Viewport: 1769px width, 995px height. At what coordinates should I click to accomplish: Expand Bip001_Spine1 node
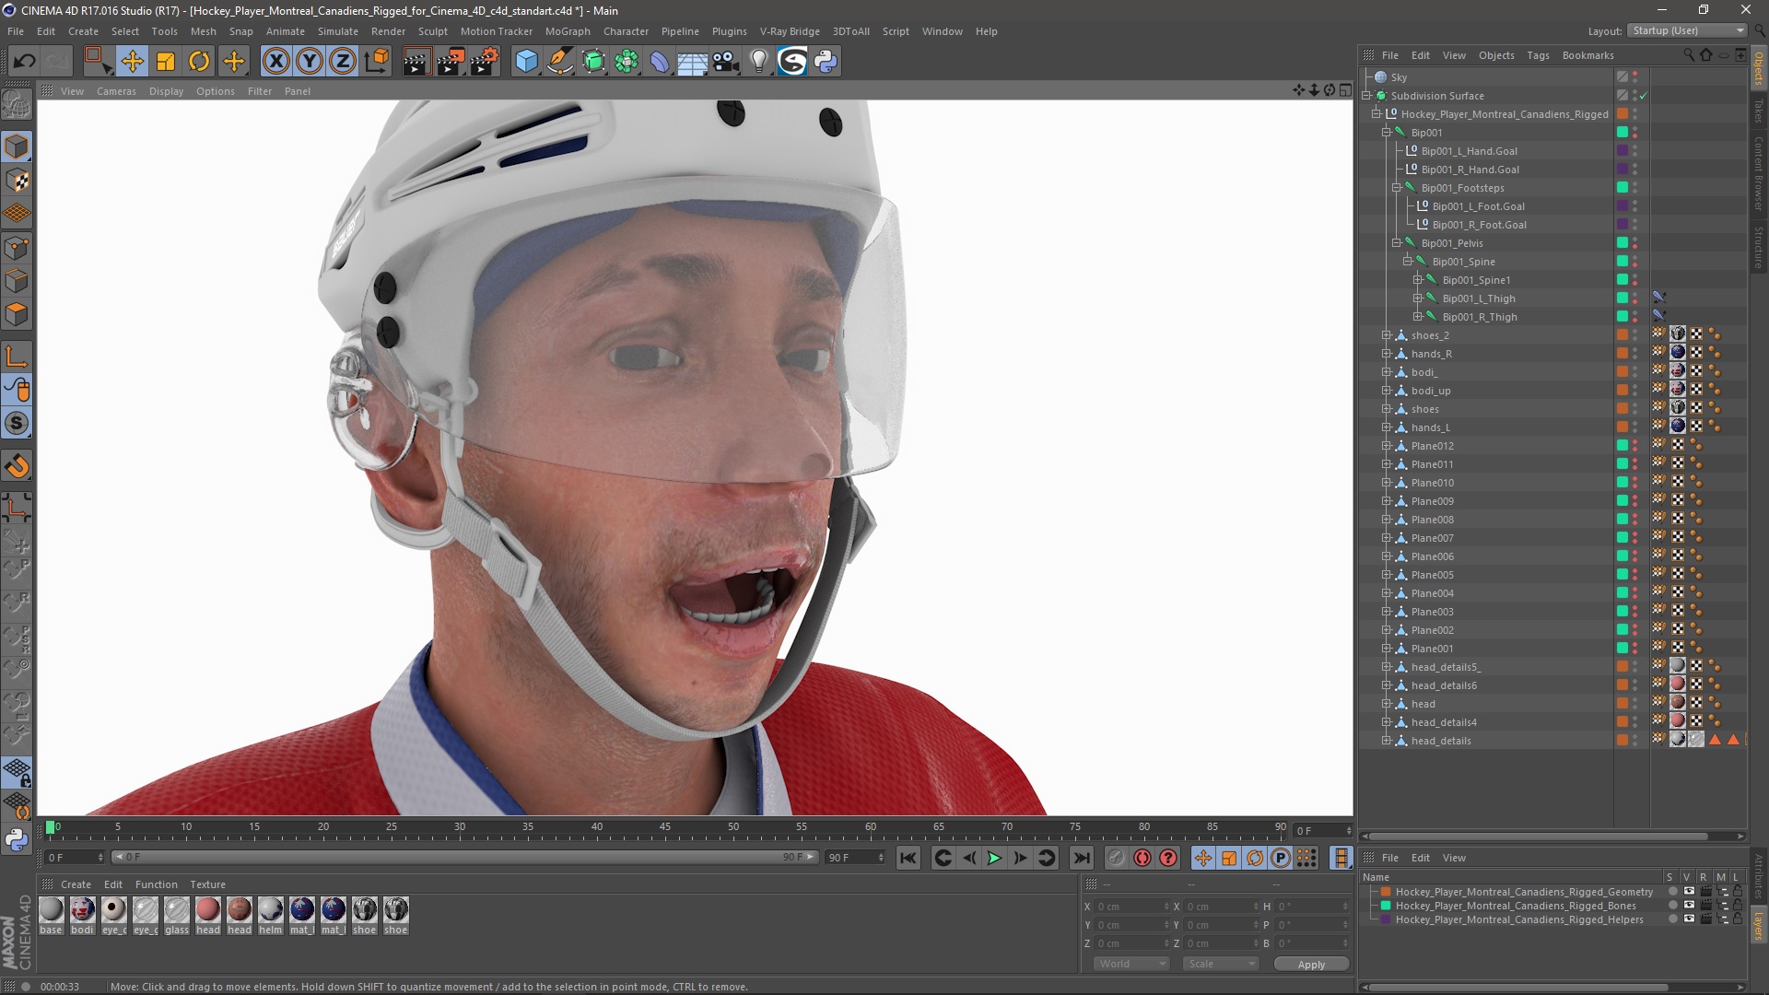click(x=1418, y=280)
